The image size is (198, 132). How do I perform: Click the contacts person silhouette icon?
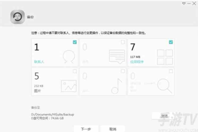[69, 57]
